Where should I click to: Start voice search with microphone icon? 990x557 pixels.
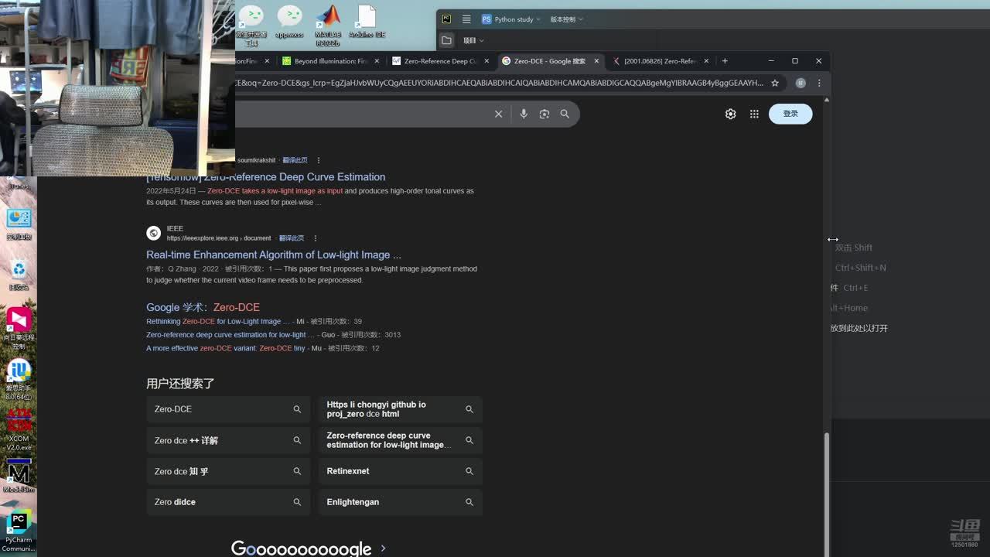[x=524, y=114]
